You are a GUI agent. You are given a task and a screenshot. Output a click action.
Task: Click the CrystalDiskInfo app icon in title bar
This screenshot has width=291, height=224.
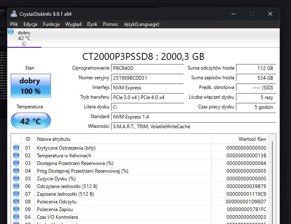click(x=14, y=14)
